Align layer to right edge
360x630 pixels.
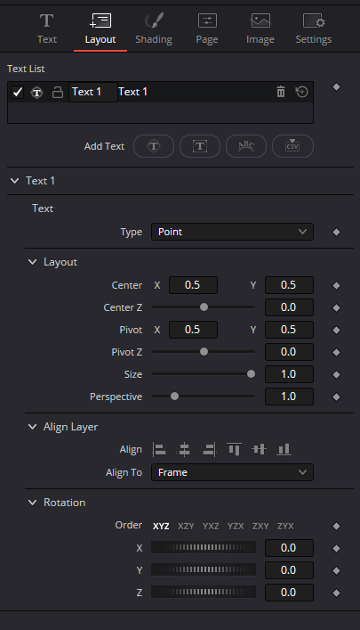click(209, 449)
